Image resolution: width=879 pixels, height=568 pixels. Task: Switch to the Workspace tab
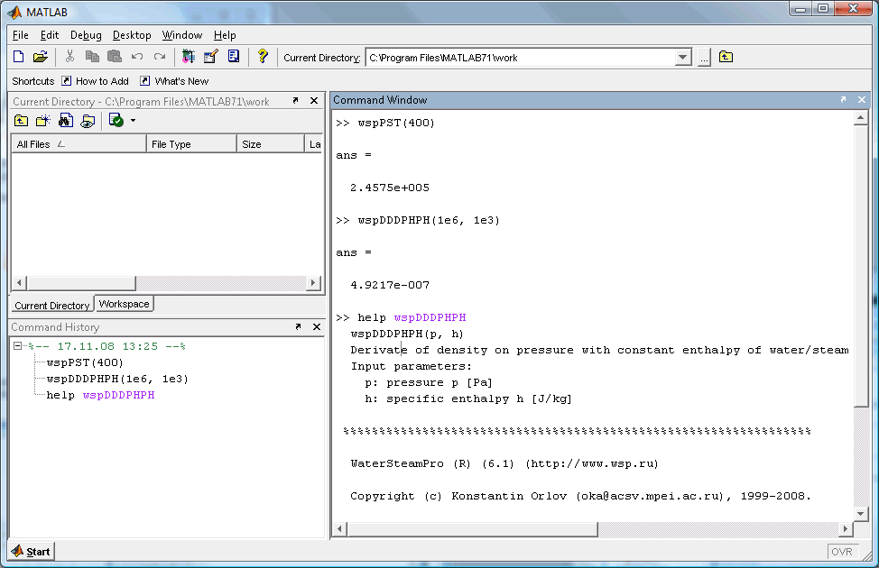click(x=124, y=304)
